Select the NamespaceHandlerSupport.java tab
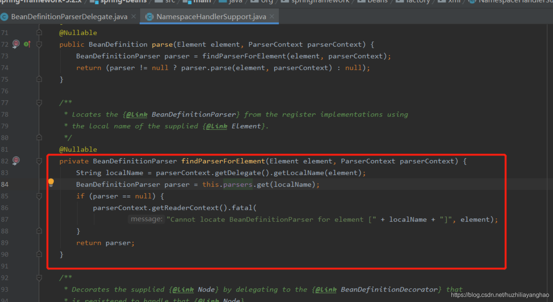The height and width of the screenshot is (302, 553). tap(211, 16)
